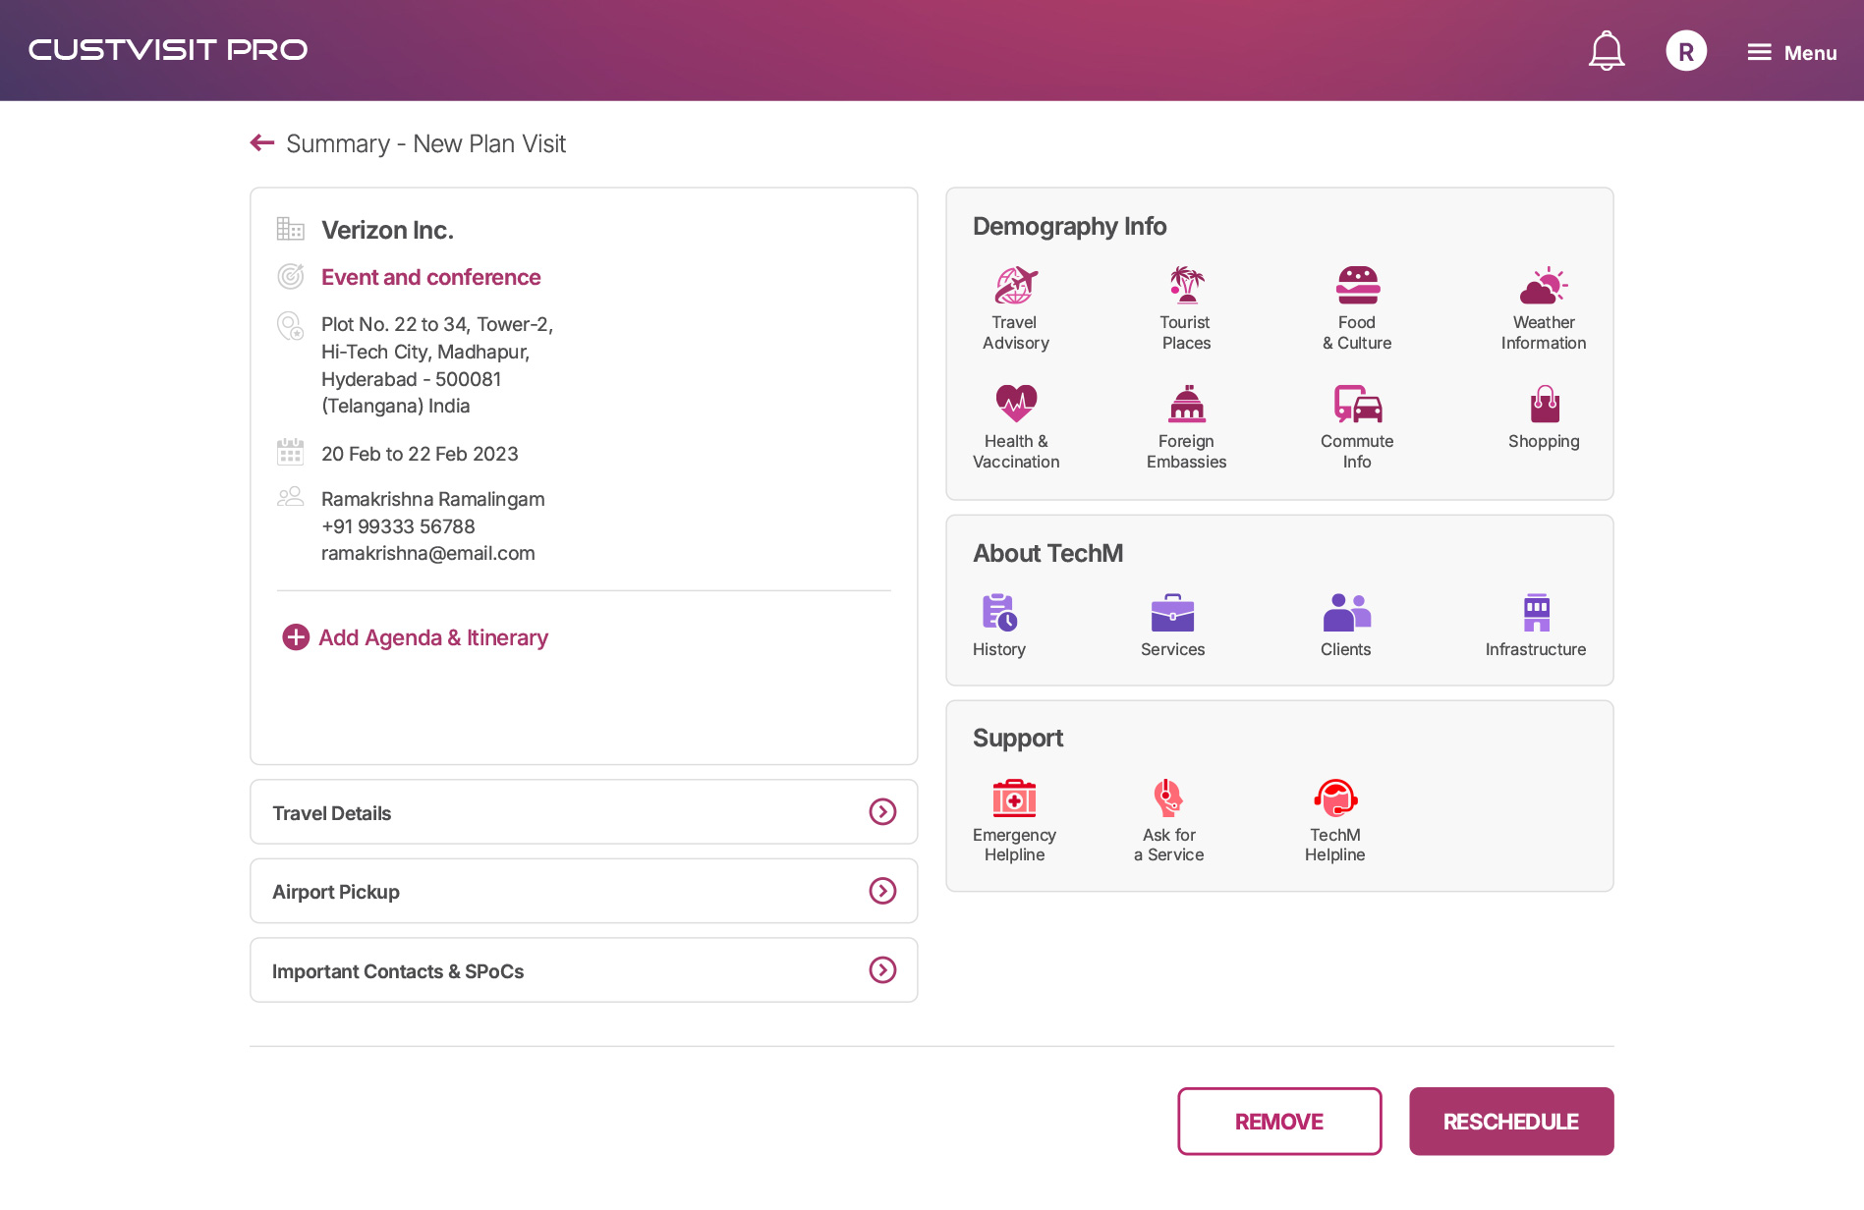Click the Shopping bag icon
Viewport: 1864px width, 1210px height.
click(1544, 404)
